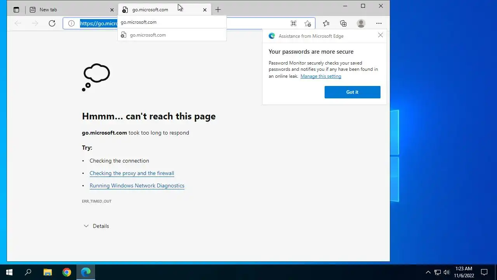Open the Favorites list
497x280 pixels.
tap(326, 23)
